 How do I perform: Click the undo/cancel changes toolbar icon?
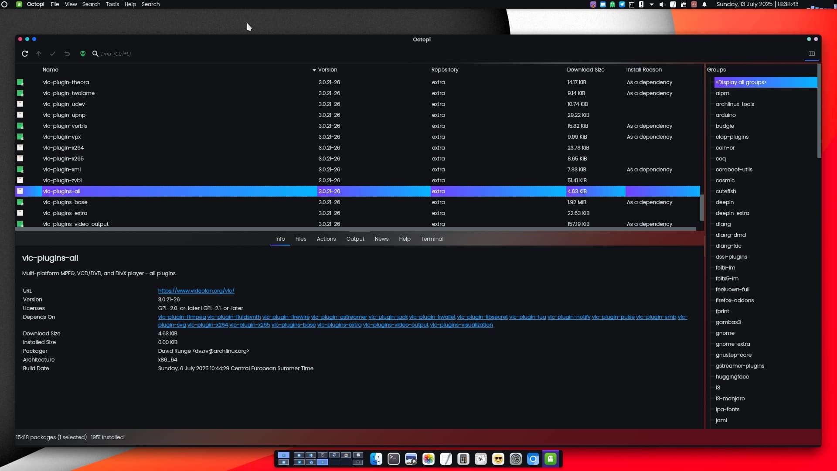coord(67,54)
